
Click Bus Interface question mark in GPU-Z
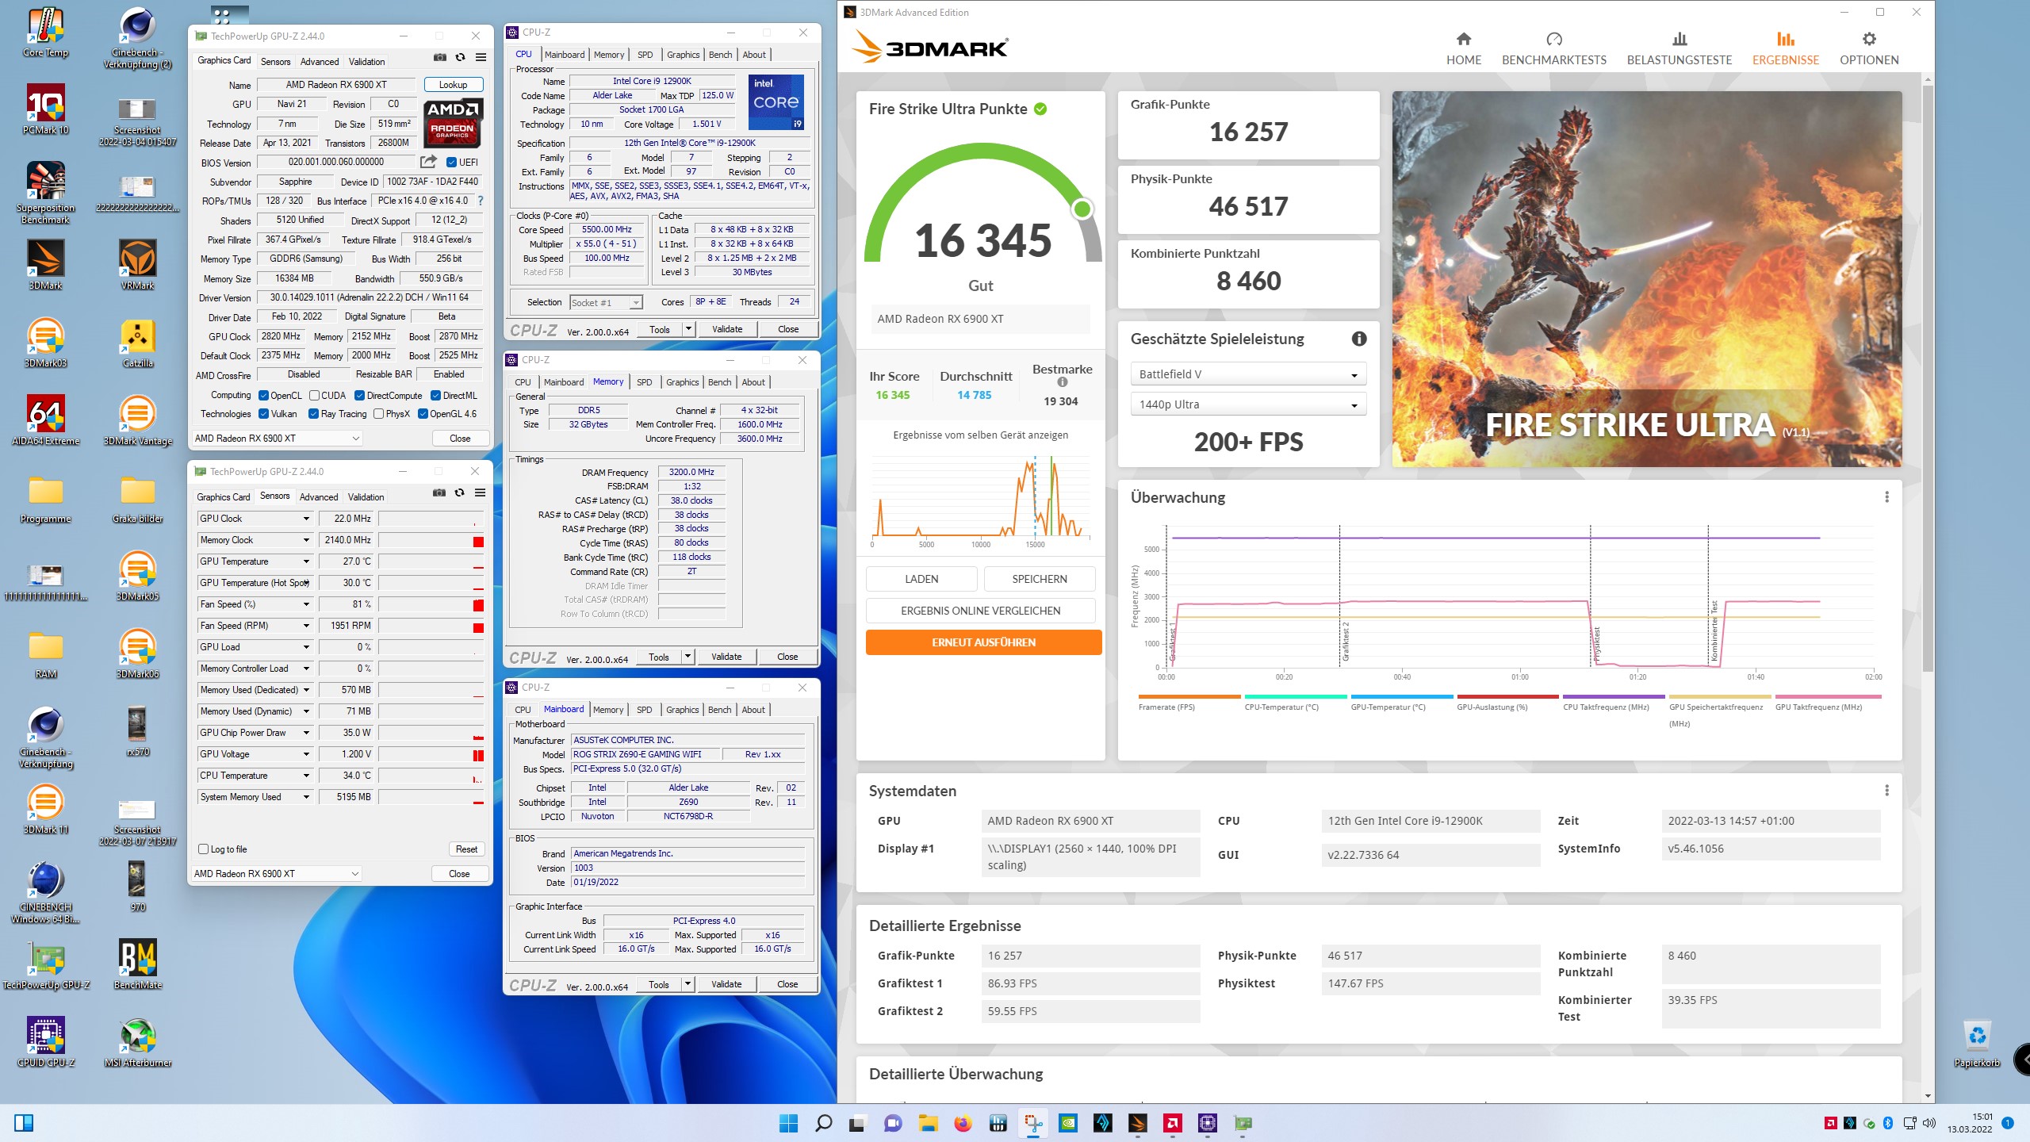click(x=480, y=201)
